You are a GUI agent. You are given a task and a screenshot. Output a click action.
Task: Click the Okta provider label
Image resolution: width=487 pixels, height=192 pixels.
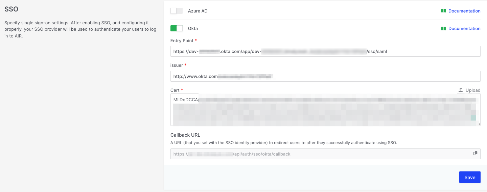pyautogui.click(x=193, y=28)
